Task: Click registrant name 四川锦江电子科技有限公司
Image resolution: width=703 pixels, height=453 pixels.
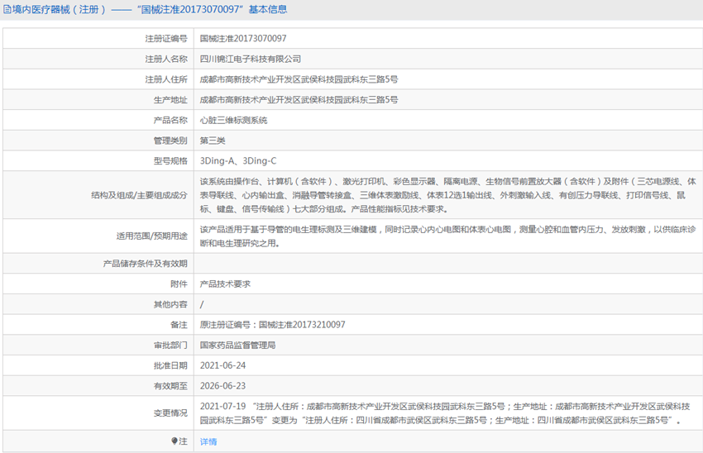Action: 251,59
